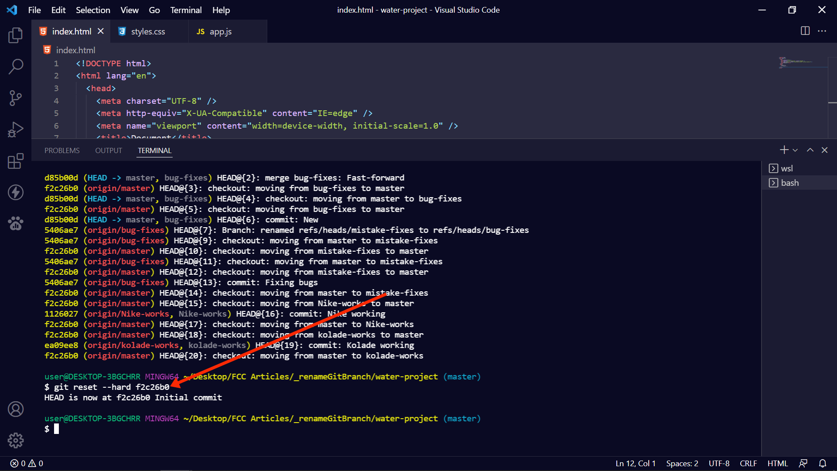Open the Manage gear icon
This screenshot has width=837, height=471.
pyautogui.click(x=16, y=440)
